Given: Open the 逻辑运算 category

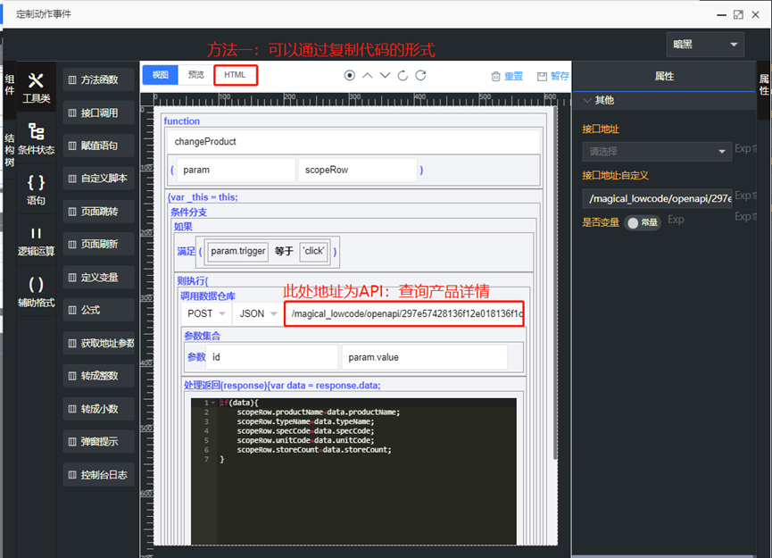Looking at the screenshot, I should tap(36, 241).
